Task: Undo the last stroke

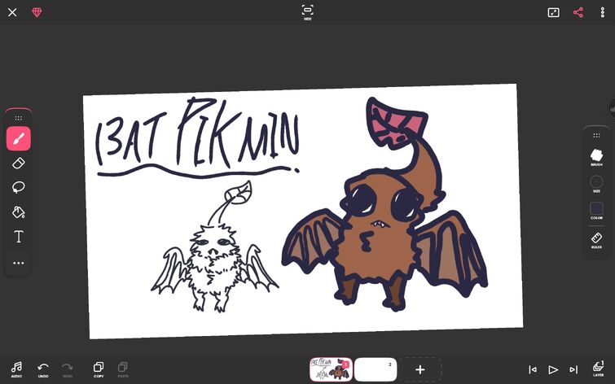Action: (43, 369)
